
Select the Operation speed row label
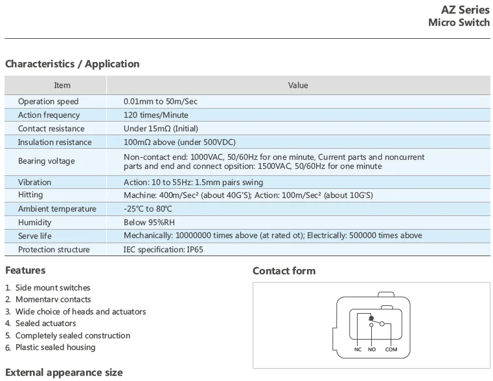(48, 102)
